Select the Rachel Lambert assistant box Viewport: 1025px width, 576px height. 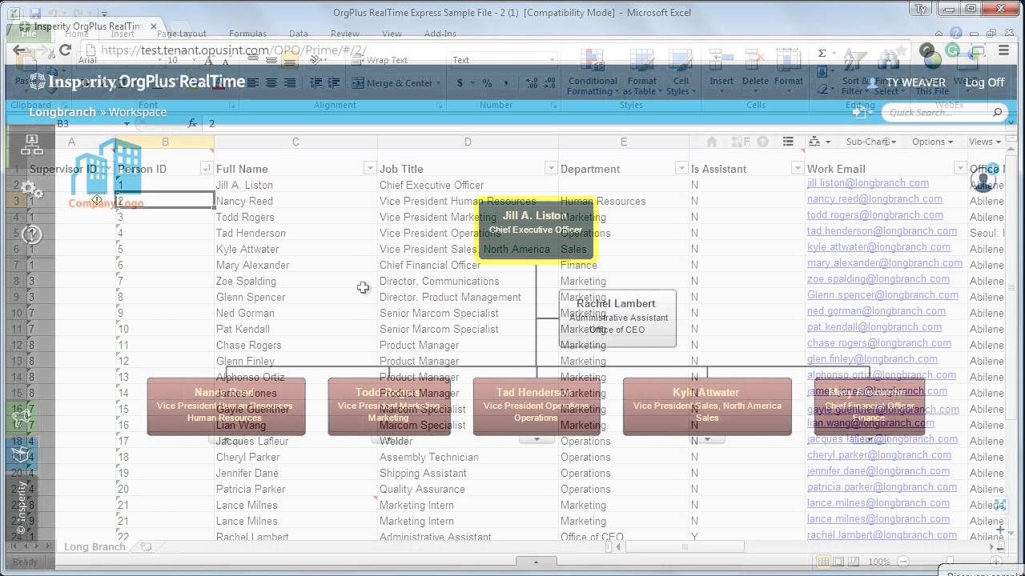(x=617, y=318)
